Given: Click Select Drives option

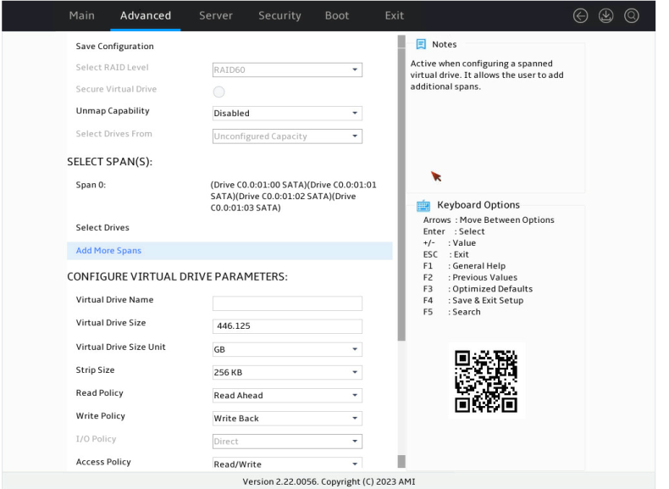Looking at the screenshot, I should click(x=102, y=228).
